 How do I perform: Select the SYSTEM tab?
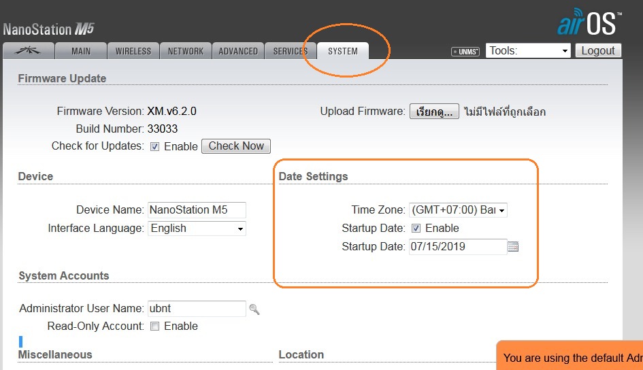tap(343, 51)
